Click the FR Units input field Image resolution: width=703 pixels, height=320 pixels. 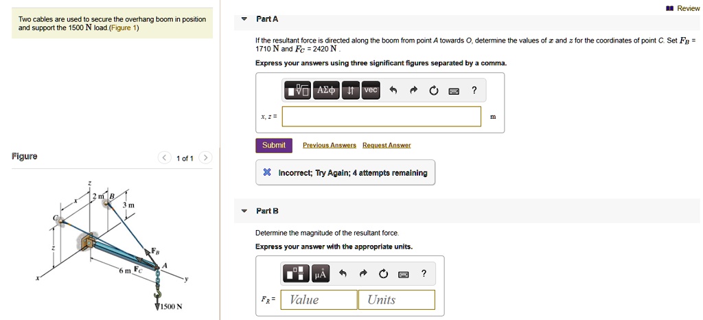coord(397,300)
